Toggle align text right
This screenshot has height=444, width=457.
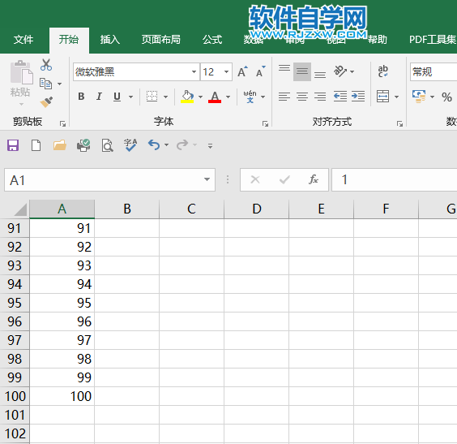(320, 97)
